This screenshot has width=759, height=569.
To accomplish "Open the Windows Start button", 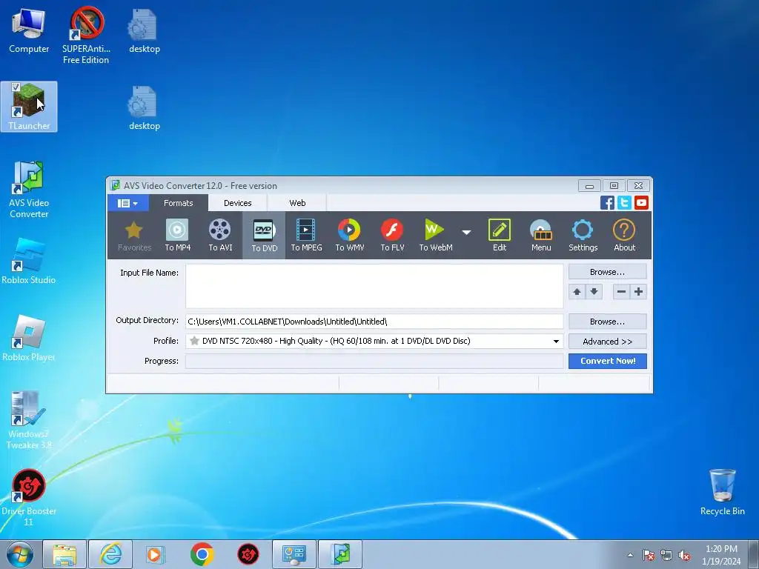I will [x=20, y=554].
